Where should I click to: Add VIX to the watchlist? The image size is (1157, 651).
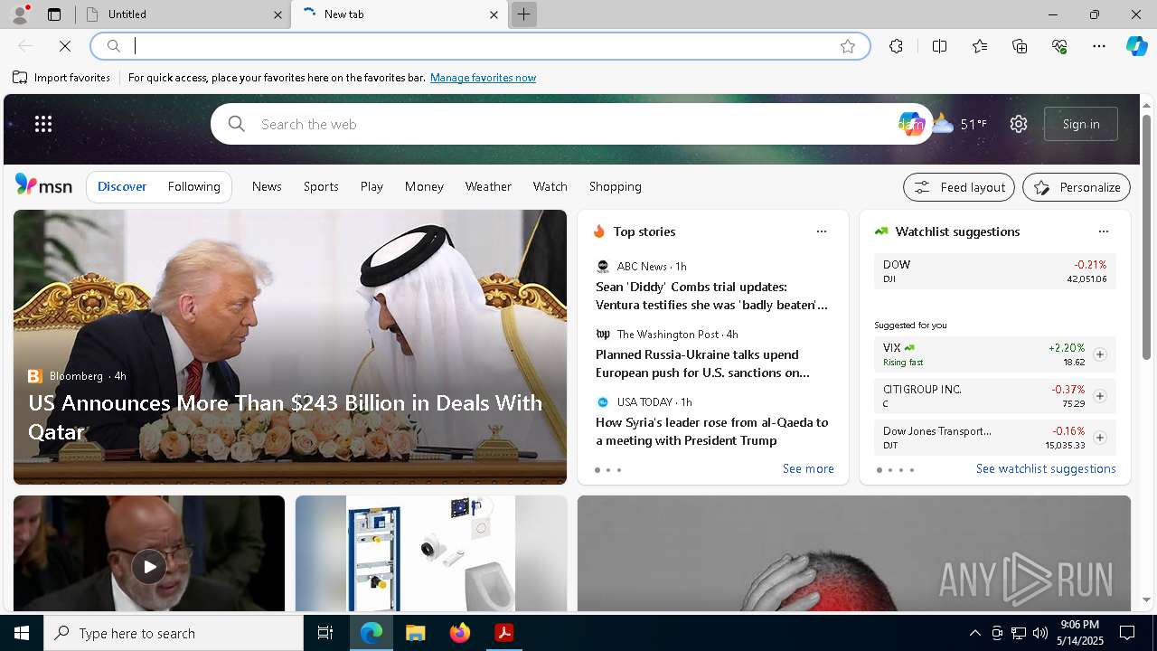pos(1100,354)
